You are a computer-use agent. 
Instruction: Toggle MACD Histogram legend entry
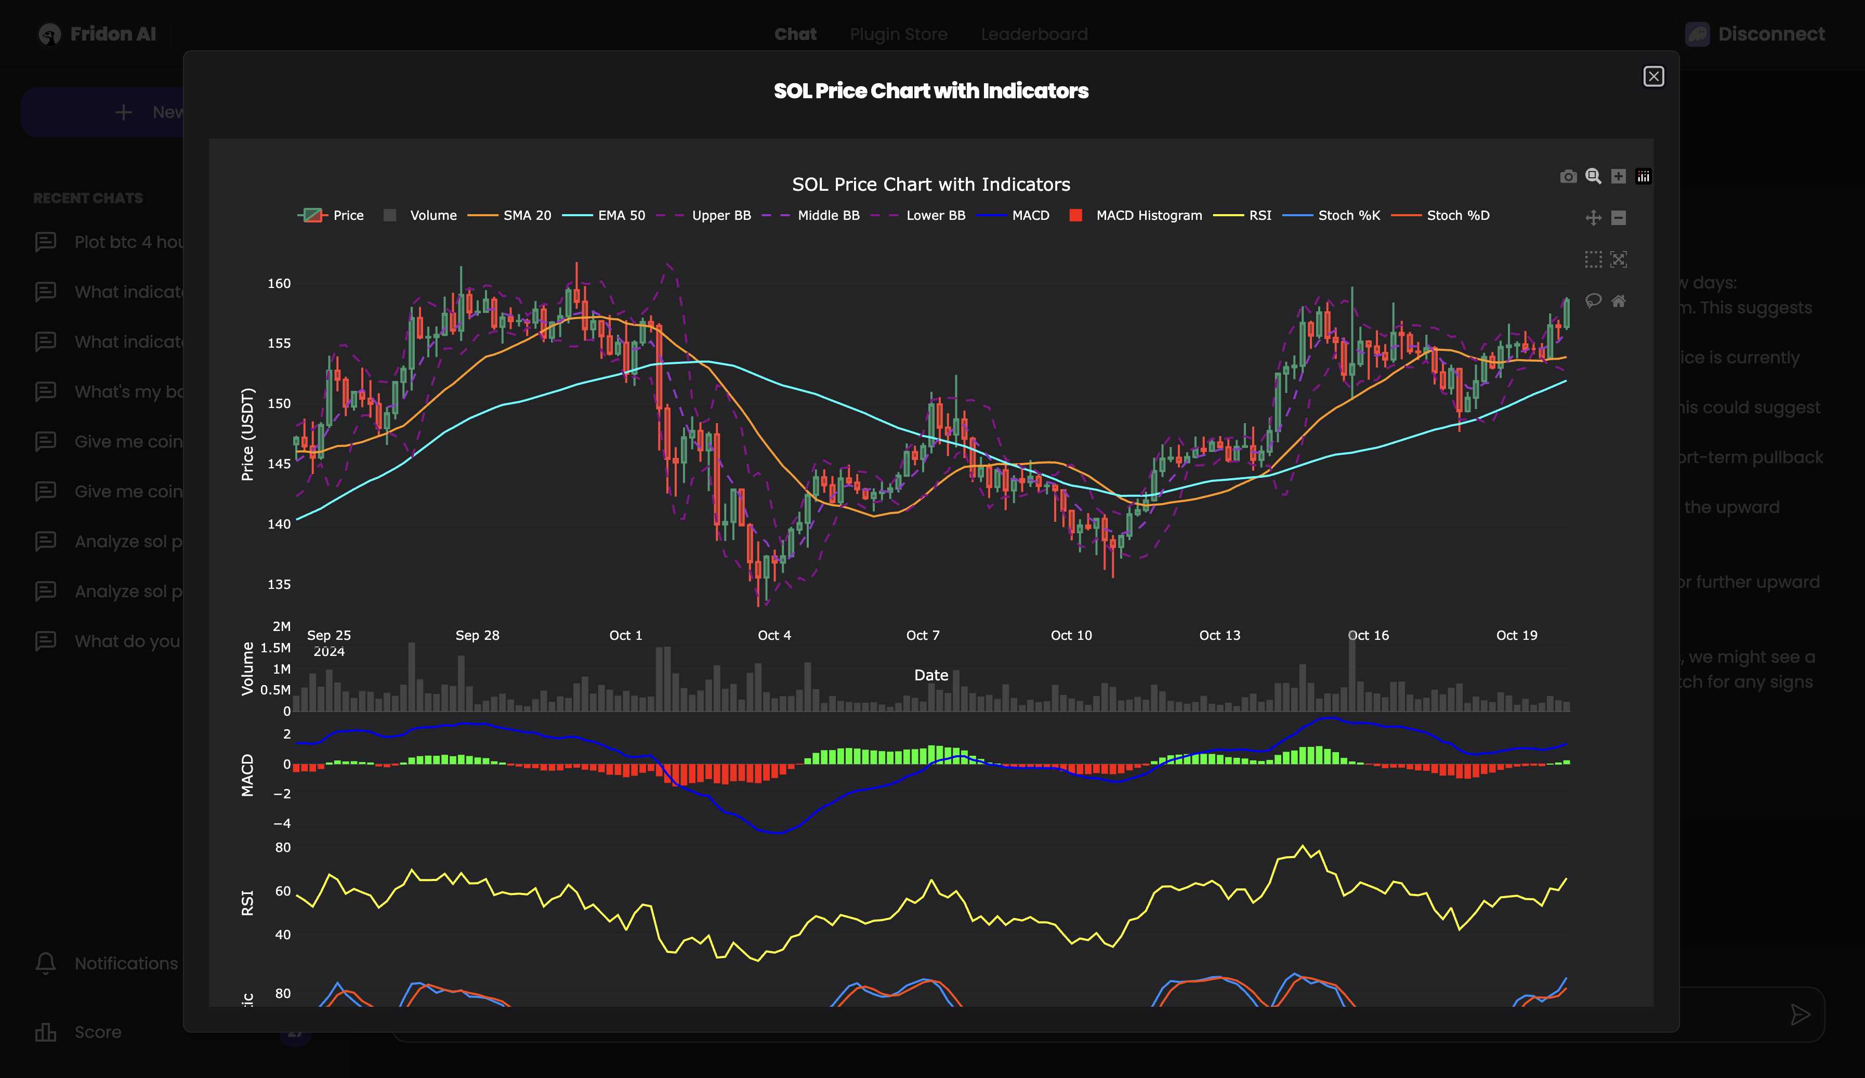[1149, 215]
